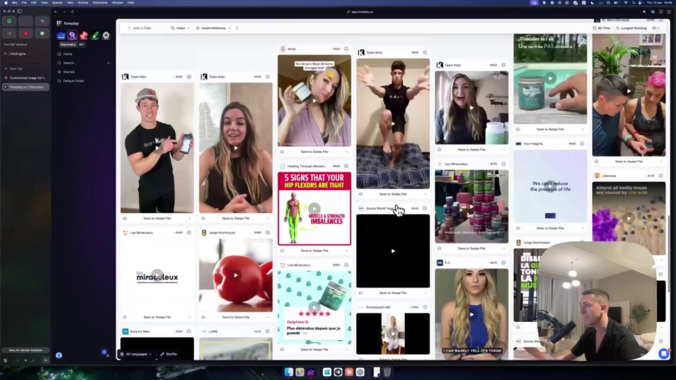Open the chat support bubble icon
Viewport: 676px width, 380px height.
pos(664,354)
